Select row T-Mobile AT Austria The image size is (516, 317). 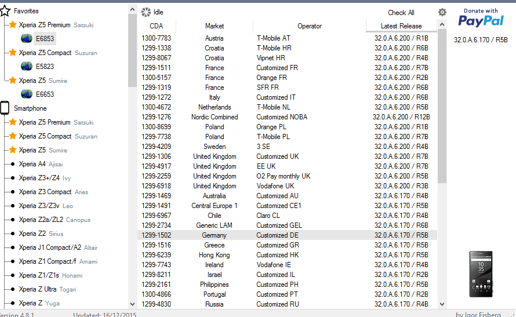pos(287,38)
